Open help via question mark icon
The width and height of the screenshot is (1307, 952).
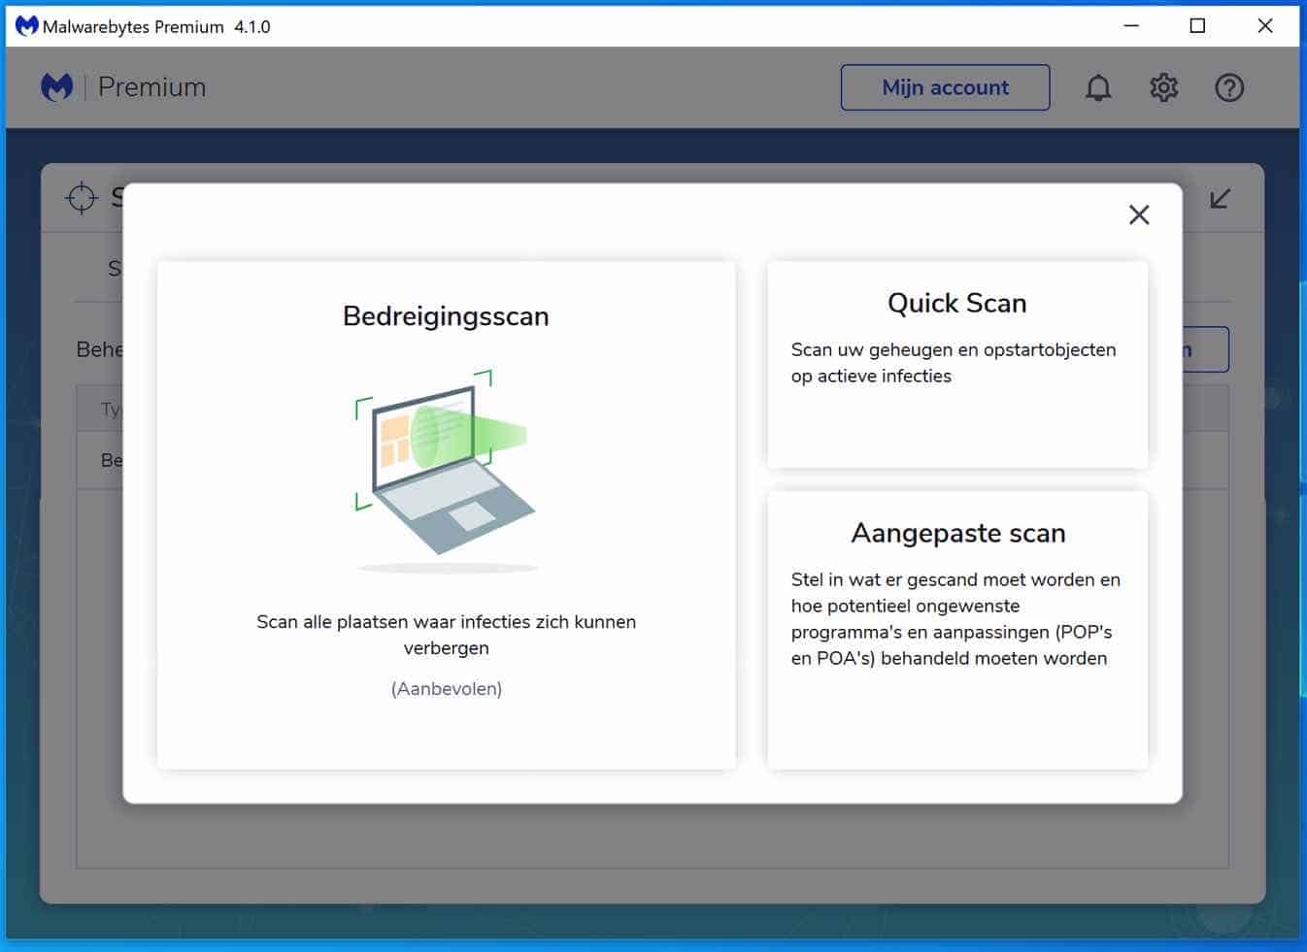[1229, 87]
